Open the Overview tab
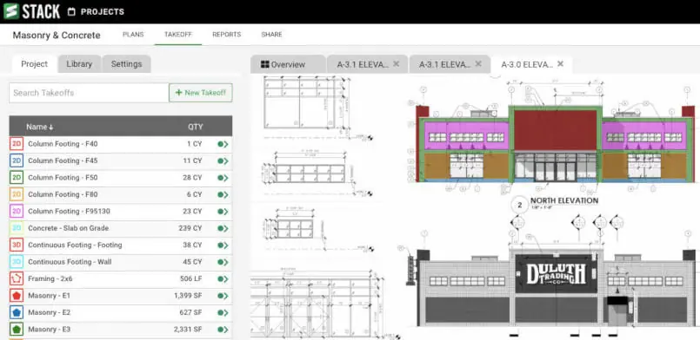The image size is (700, 340). [x=288, y=64]
